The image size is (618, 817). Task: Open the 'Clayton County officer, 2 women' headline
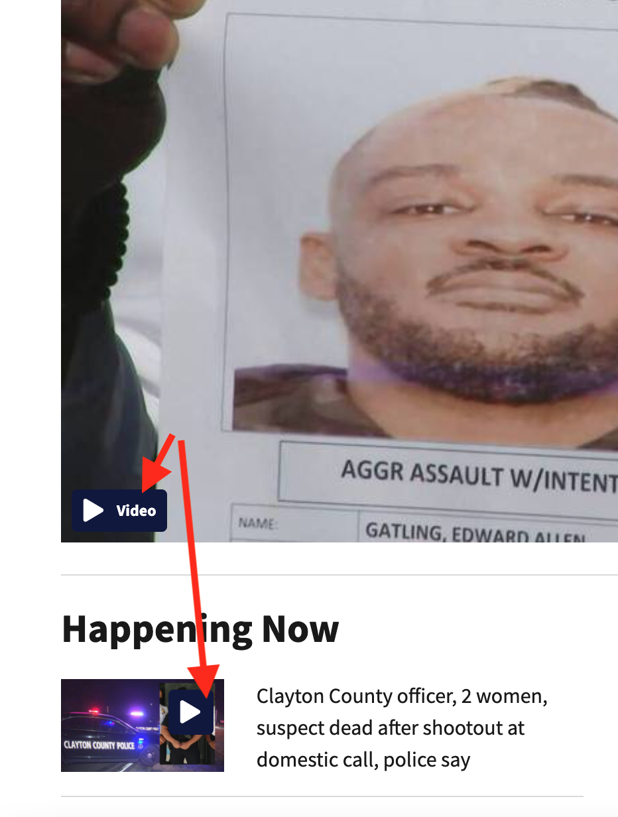[402, 727]
